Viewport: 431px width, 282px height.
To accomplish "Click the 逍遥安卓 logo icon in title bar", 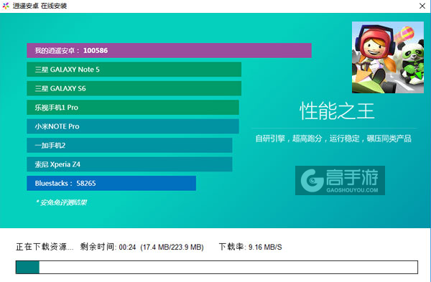I will click(x=6, y=6).
